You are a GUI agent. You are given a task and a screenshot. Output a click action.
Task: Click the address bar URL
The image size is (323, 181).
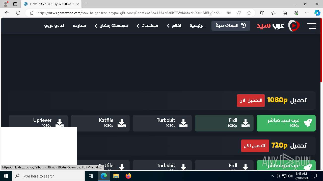tap(129, 13)
